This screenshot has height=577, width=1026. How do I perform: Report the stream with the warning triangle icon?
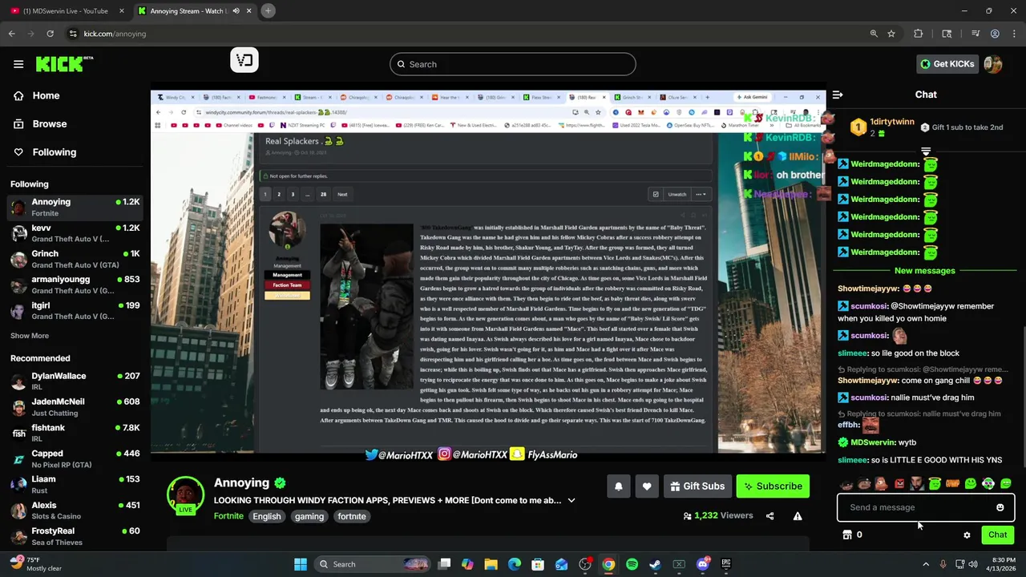pos(798,516)
